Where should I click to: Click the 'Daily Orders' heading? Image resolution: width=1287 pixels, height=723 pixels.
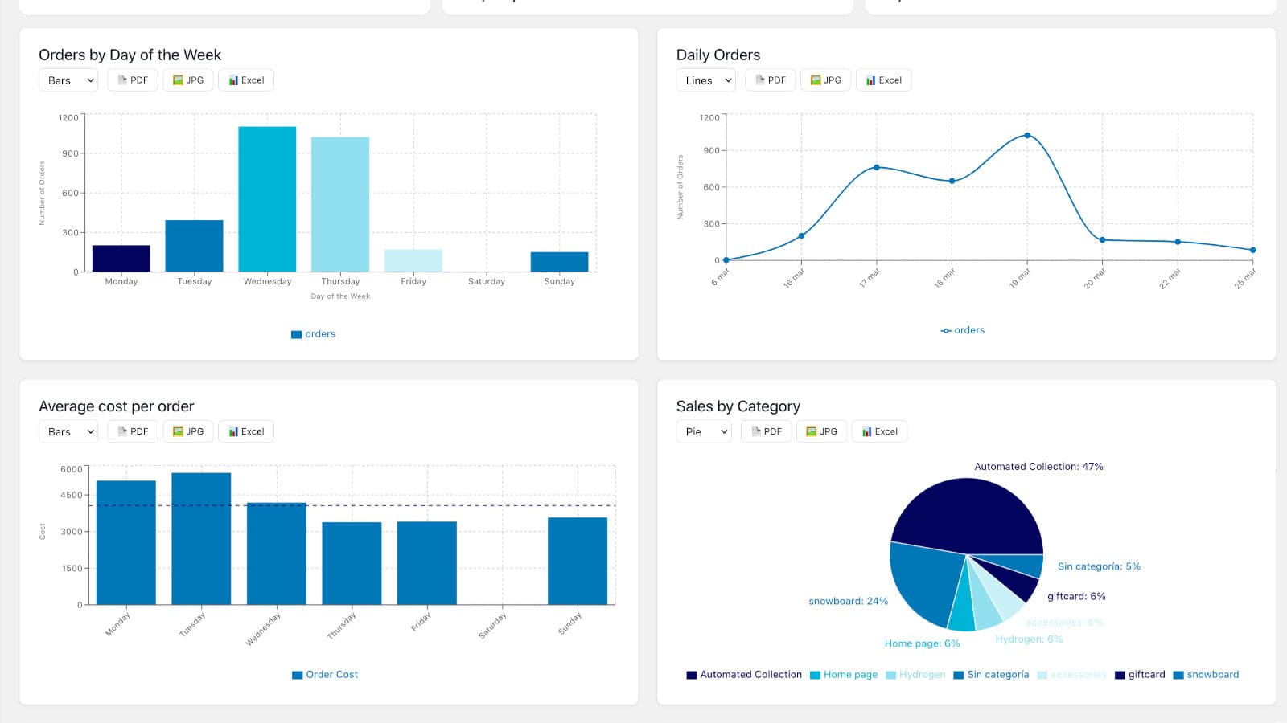(718, 55)
